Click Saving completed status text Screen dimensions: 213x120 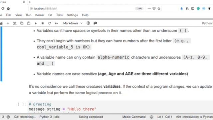91,117
